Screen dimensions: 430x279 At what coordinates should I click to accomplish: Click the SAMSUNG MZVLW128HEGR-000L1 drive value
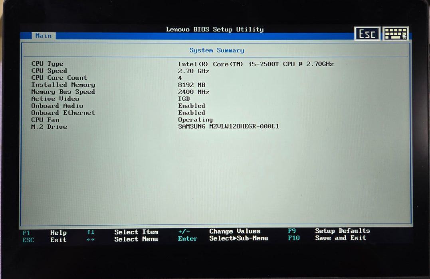tap(228, 126)
